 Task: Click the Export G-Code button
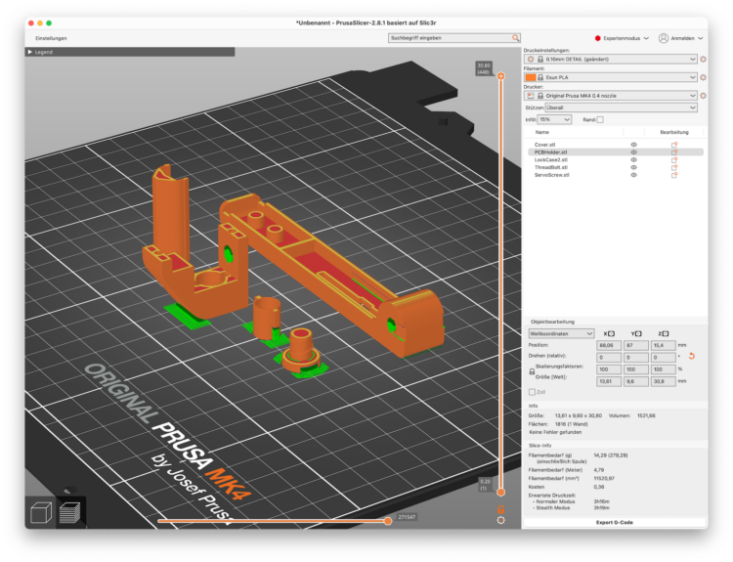(614, 523)
